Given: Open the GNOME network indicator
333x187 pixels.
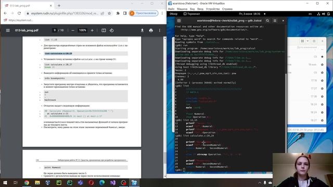Looking at the screenshot, I should tap(318, 14).
